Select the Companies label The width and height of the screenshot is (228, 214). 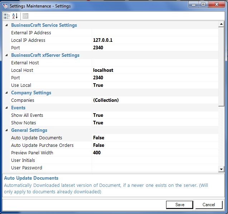pos(23,100)
